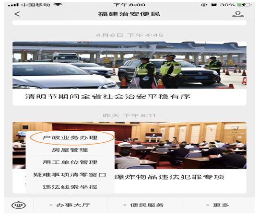The width and height of the screenshot is (259, 216).
Task: Select 房屋管理 menu entry
Action: click(x=70, y=150)
